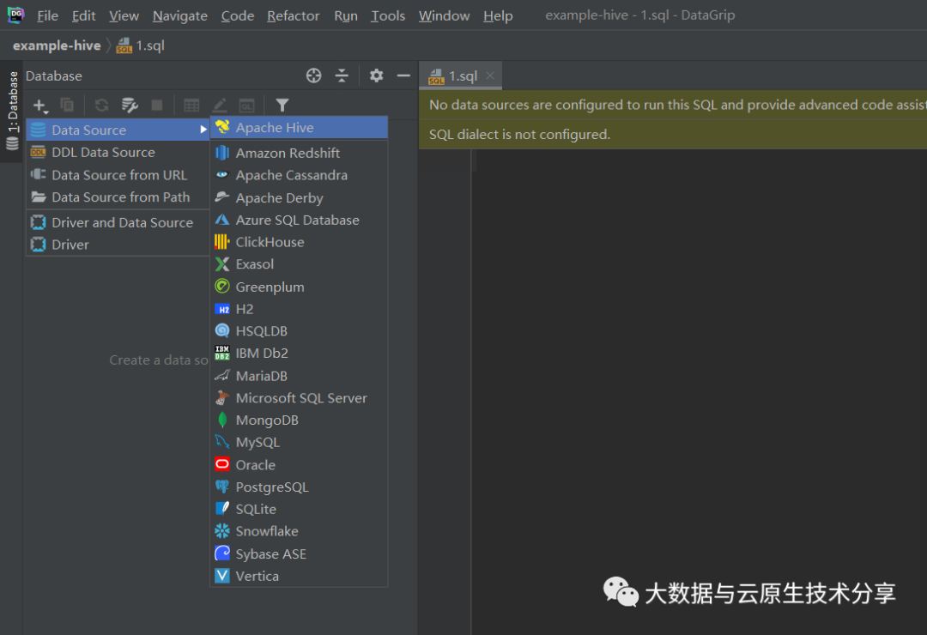927x635 pixels.
Task: Open Database panel settings gear
Action: (x=376, y=76)
